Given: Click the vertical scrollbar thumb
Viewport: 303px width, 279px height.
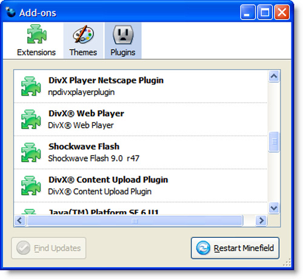Looking at the screenshot, I should (274, 142).
